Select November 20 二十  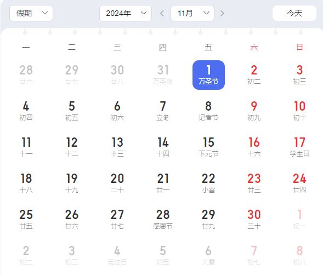(117, 183)
